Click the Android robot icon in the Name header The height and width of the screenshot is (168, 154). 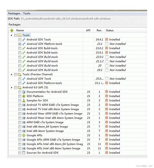[12, 31]
